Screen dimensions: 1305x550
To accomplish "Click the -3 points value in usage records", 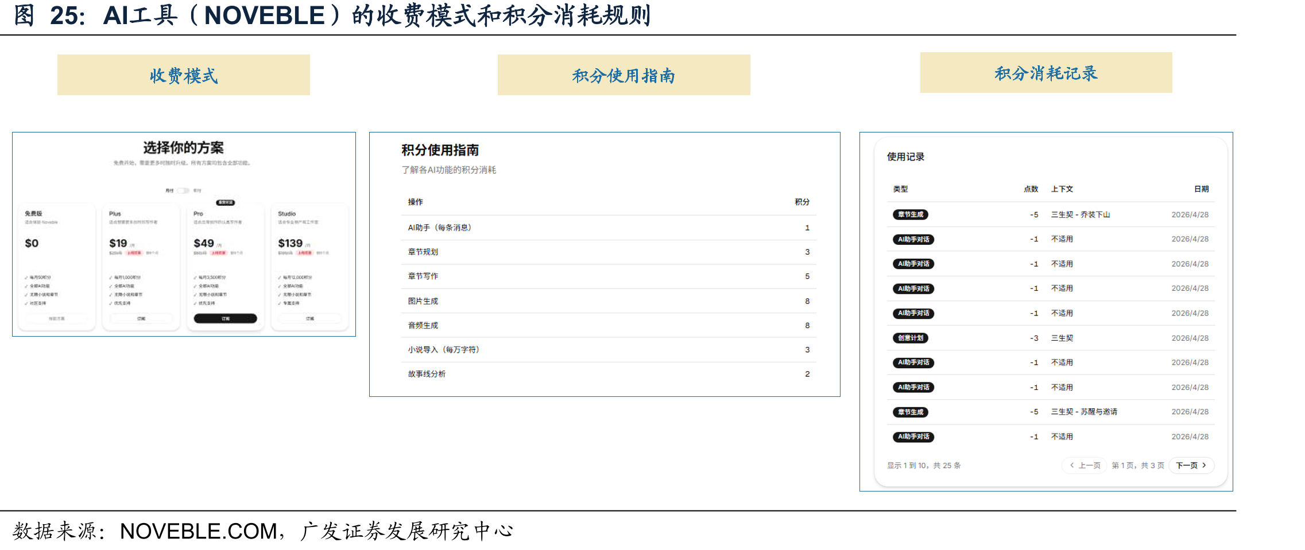I will pos(1033,338).
